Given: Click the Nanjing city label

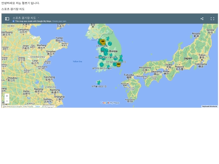Looking at the screenshot, I should click(x=39, y=90).
